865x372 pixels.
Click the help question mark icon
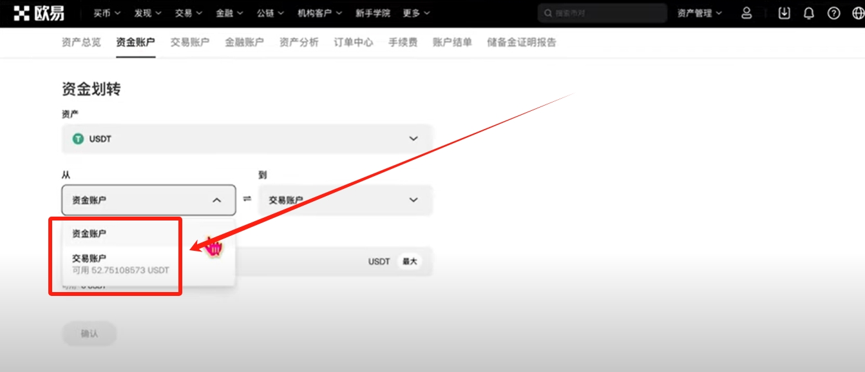[x=833, y=13]
